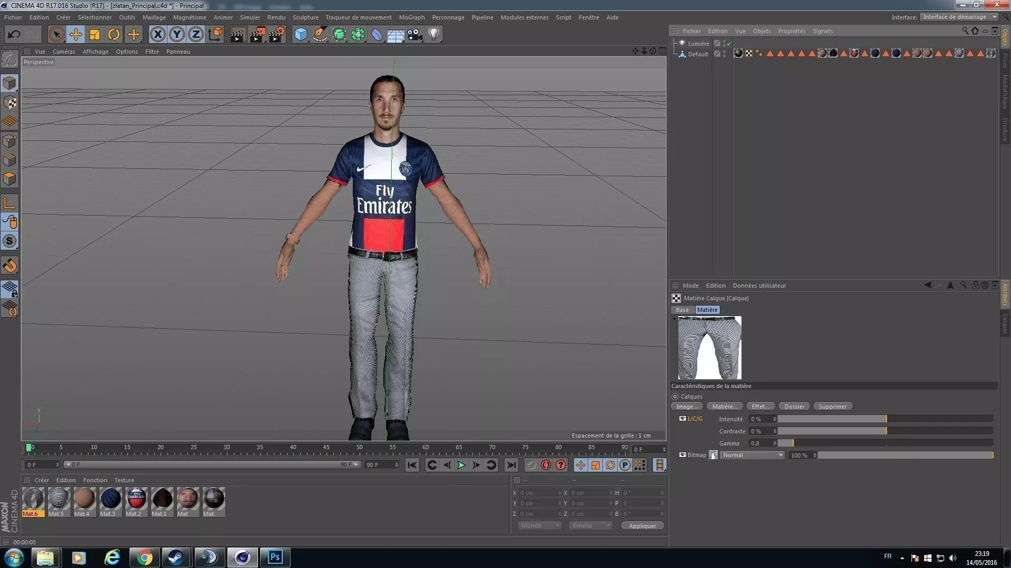
Task: Open the MoGraph menu
Action: (x=412, y=17)
